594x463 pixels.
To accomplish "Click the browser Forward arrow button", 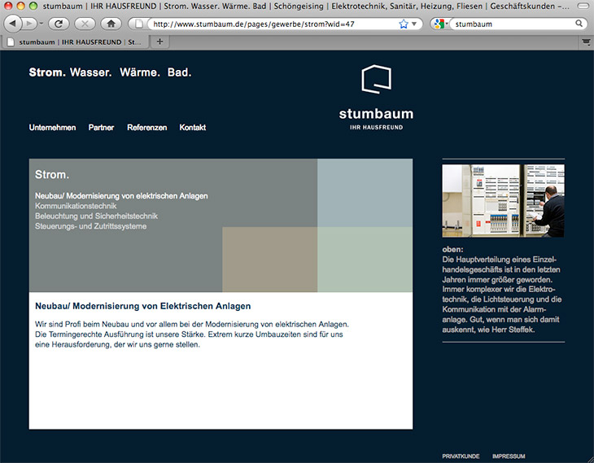I will click(28, 24).
